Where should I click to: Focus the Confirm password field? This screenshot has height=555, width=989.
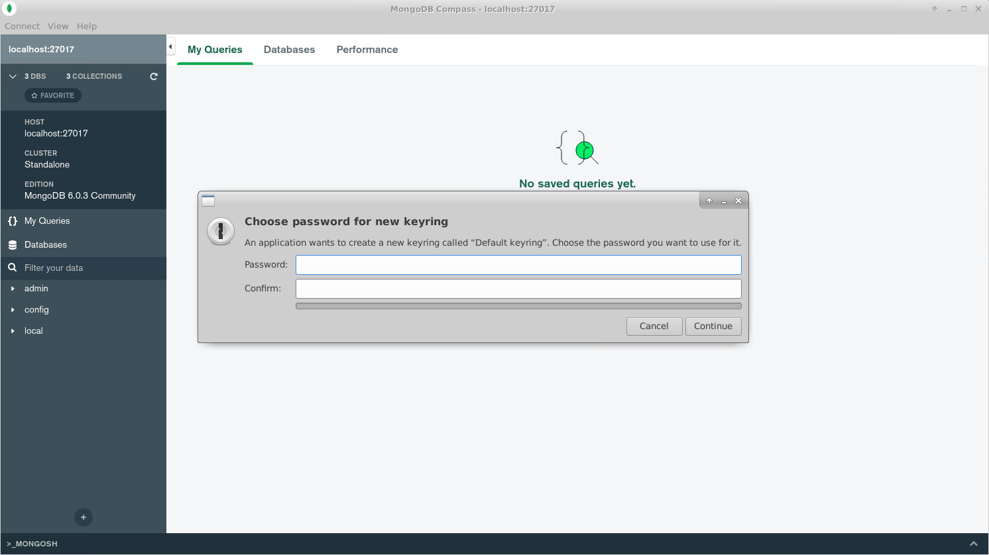[518, 289]
